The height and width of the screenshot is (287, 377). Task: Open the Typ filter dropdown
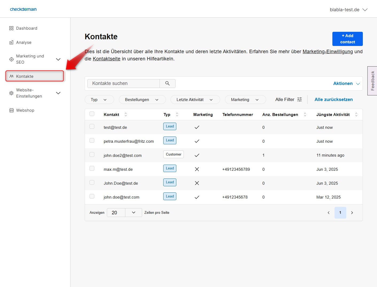coord(99,100)
